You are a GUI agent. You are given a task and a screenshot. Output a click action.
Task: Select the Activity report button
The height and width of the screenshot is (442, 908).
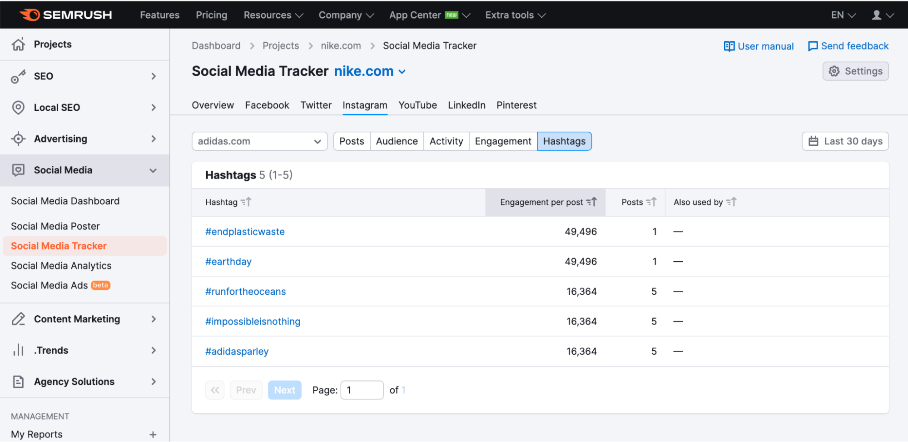[446, 141]
